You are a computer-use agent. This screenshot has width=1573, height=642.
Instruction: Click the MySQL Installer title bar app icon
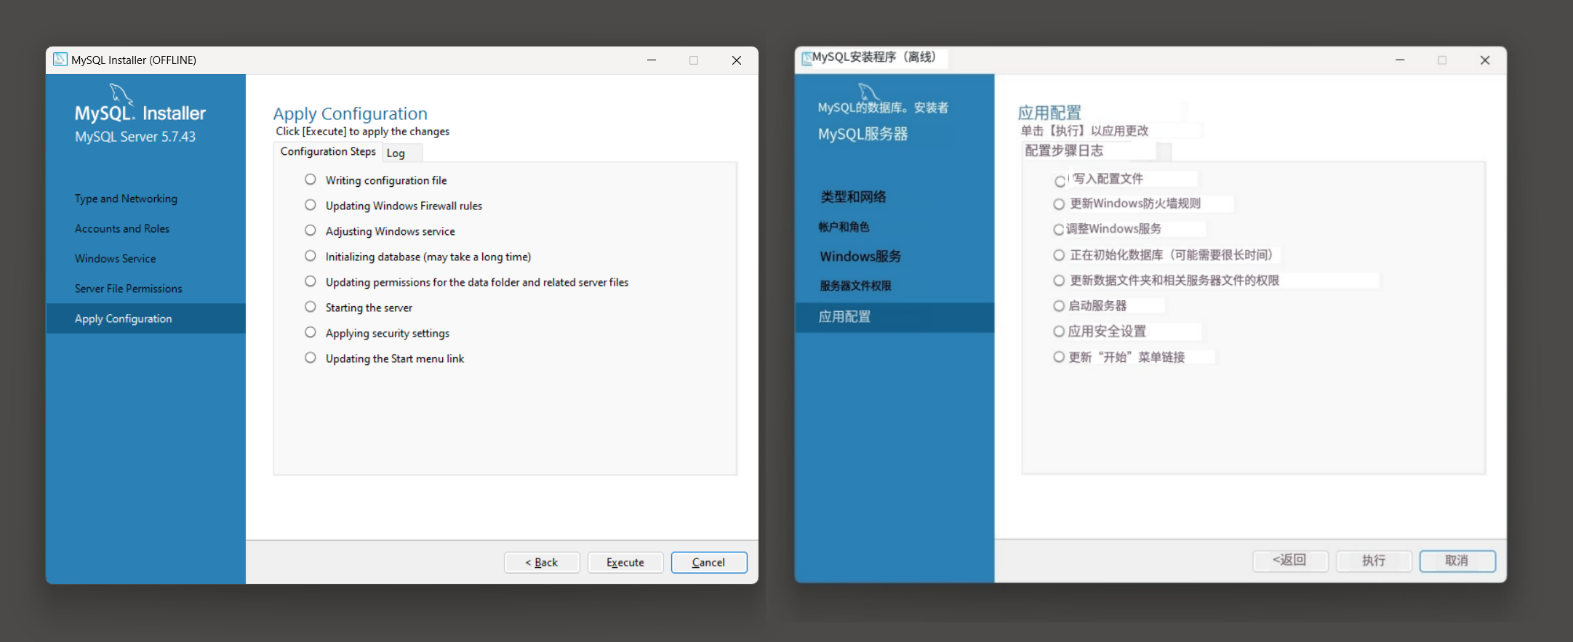coord(60,60)
